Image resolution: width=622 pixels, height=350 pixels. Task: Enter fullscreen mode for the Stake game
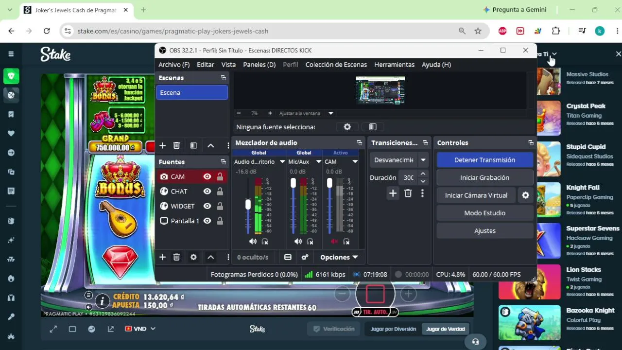pyautogui.click(x=53, y=329)
